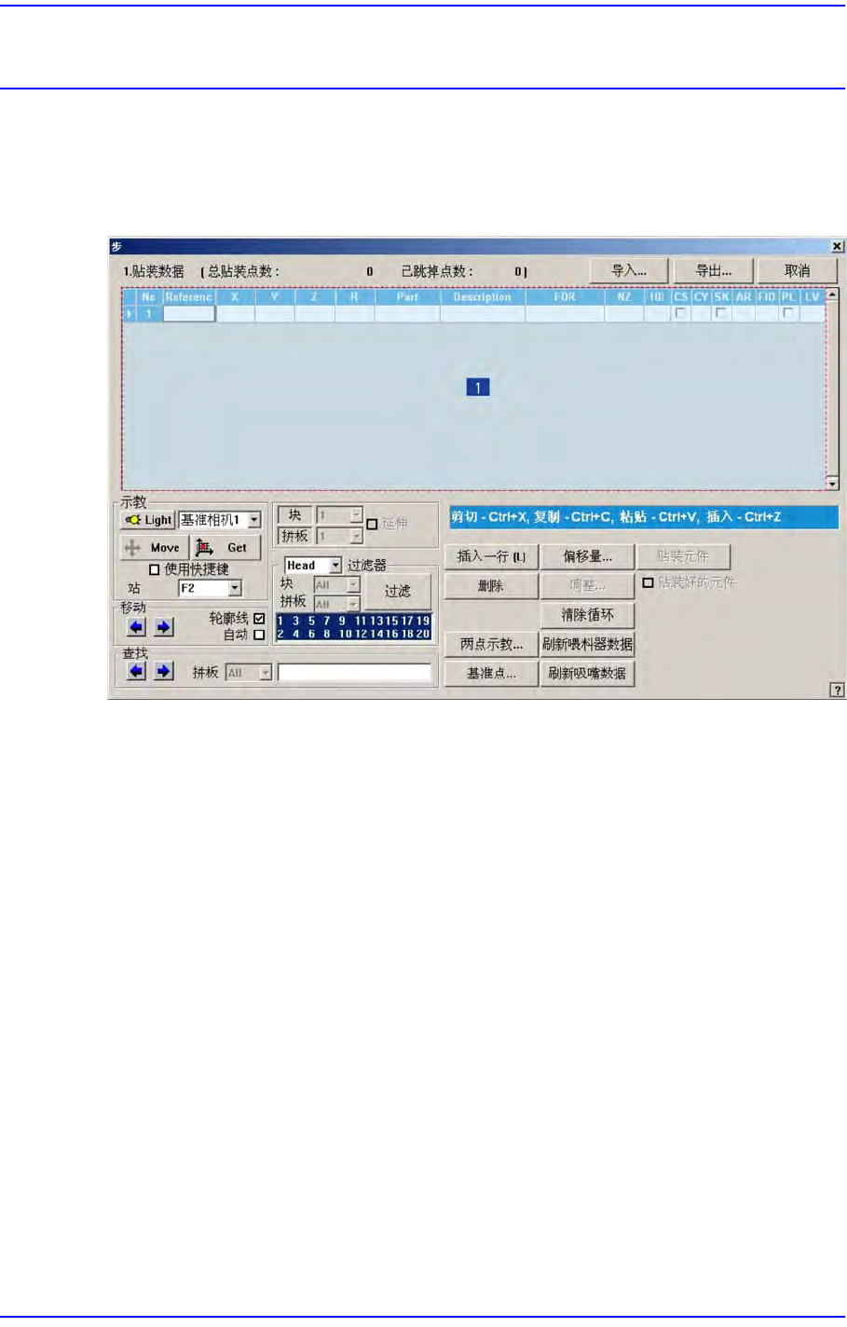847x1327 pixels.
Task: Open the 站 F2 dropdown
Action: 235,588
